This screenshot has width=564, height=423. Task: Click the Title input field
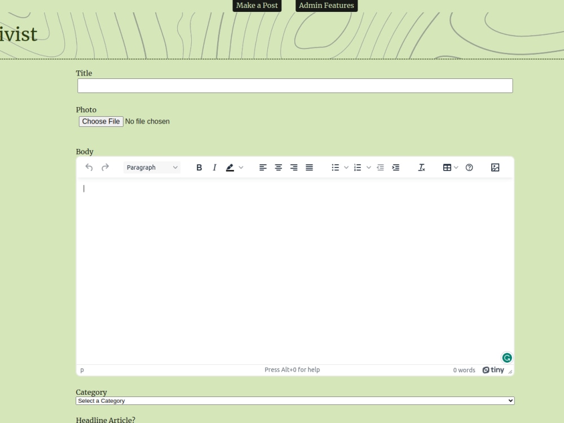(295, 86)
